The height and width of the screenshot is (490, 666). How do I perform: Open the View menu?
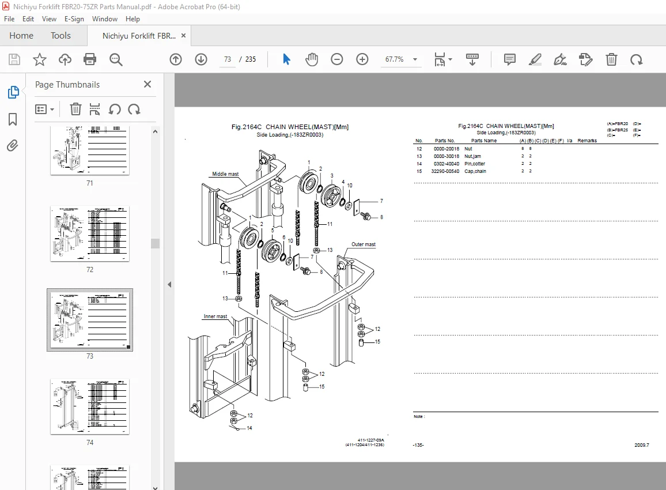pyautogui.click(x=50, y=18)
